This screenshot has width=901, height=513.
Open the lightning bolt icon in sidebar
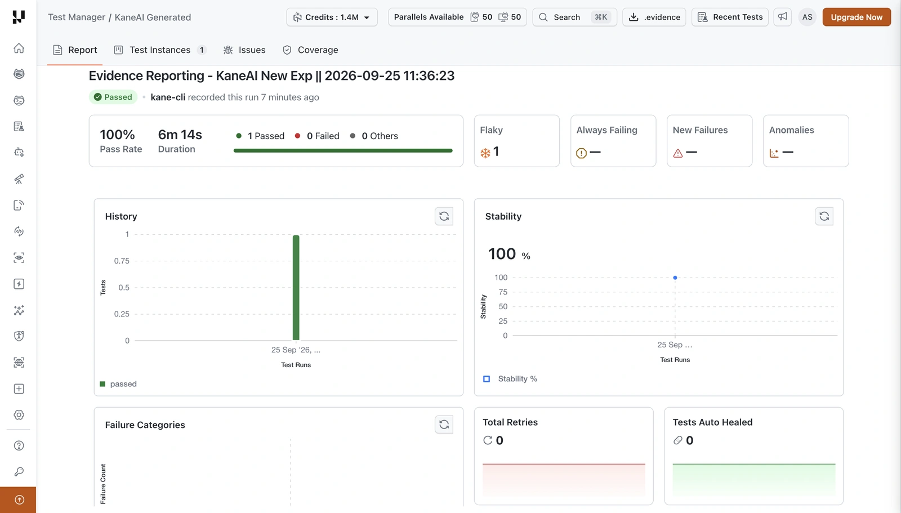[19, 284]
